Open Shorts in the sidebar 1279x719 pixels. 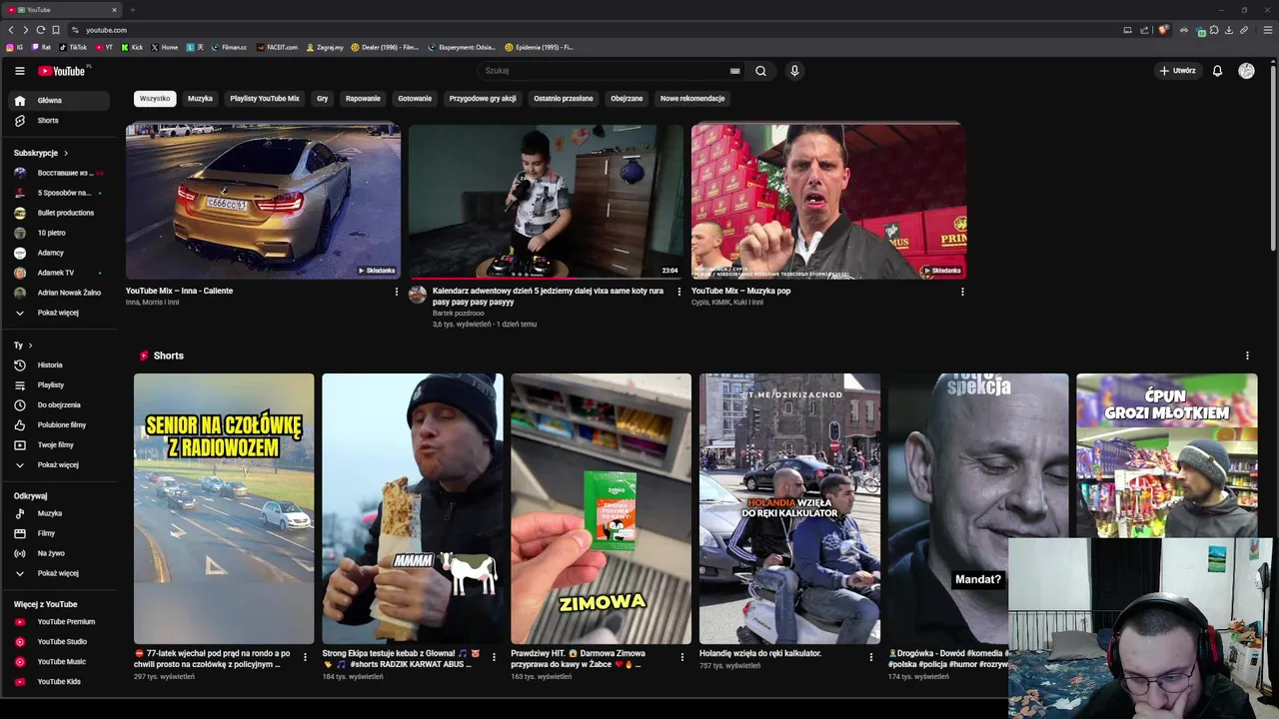pos(60,120)
